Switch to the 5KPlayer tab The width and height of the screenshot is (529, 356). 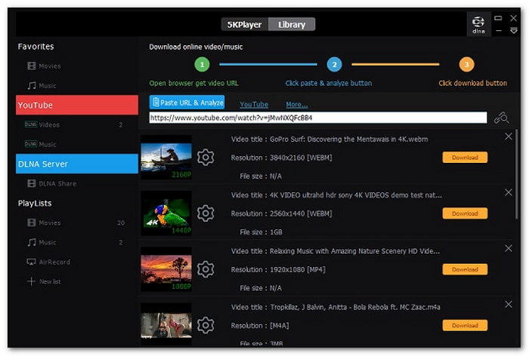point(245,25)
